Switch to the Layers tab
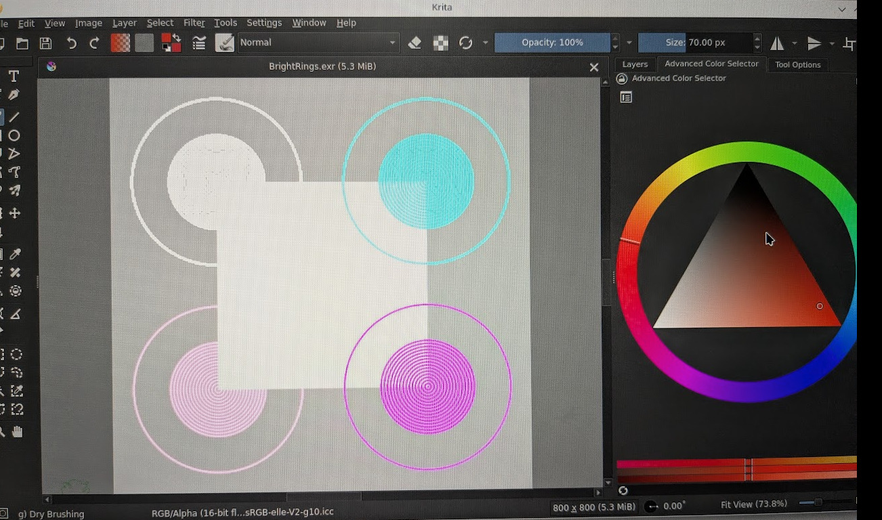This screenshot has width=882, height=520. 635,64
